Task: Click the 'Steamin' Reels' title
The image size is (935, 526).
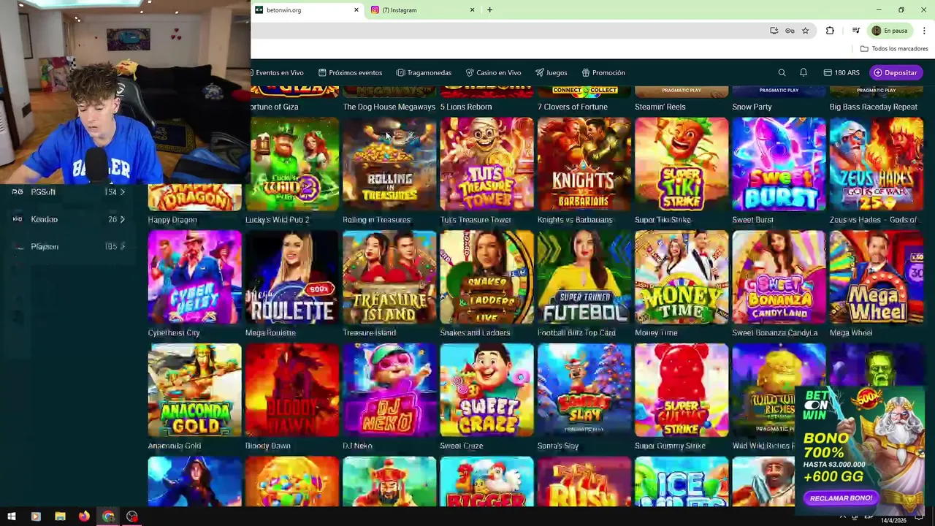Action: click(660, 107)
